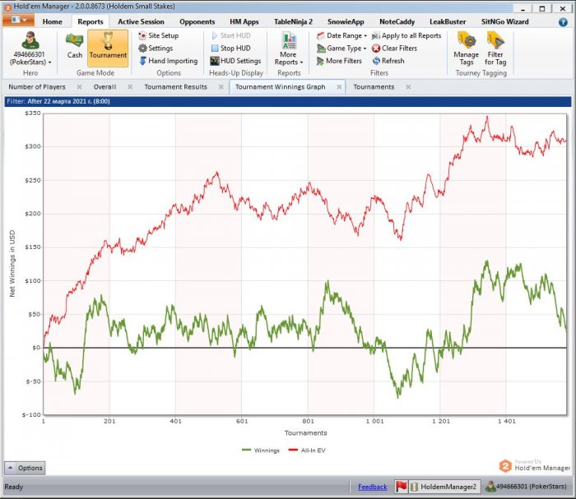Switch to Cash game mode
Viewport: 576px width, 499px height.
tap(75, 46)
